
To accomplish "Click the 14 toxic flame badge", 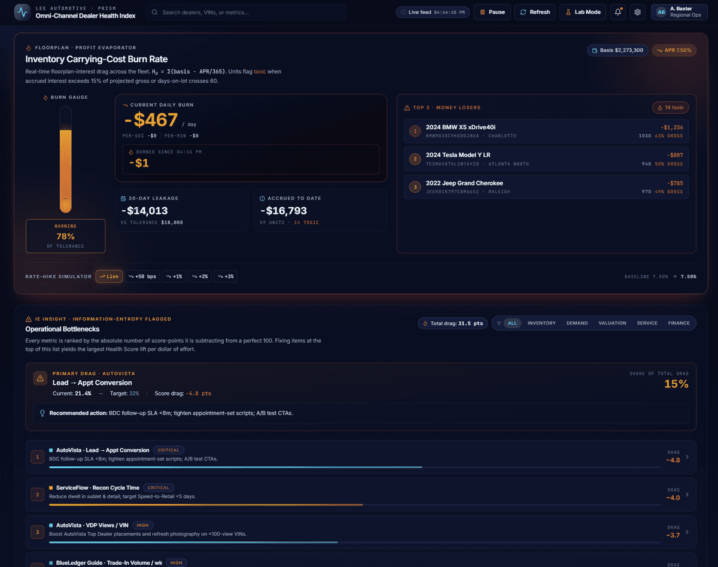I will (x=670, y=108).
